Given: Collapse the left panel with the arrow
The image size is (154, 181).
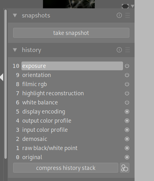Looking at the screenshot, I should click(x=2, y=77).
